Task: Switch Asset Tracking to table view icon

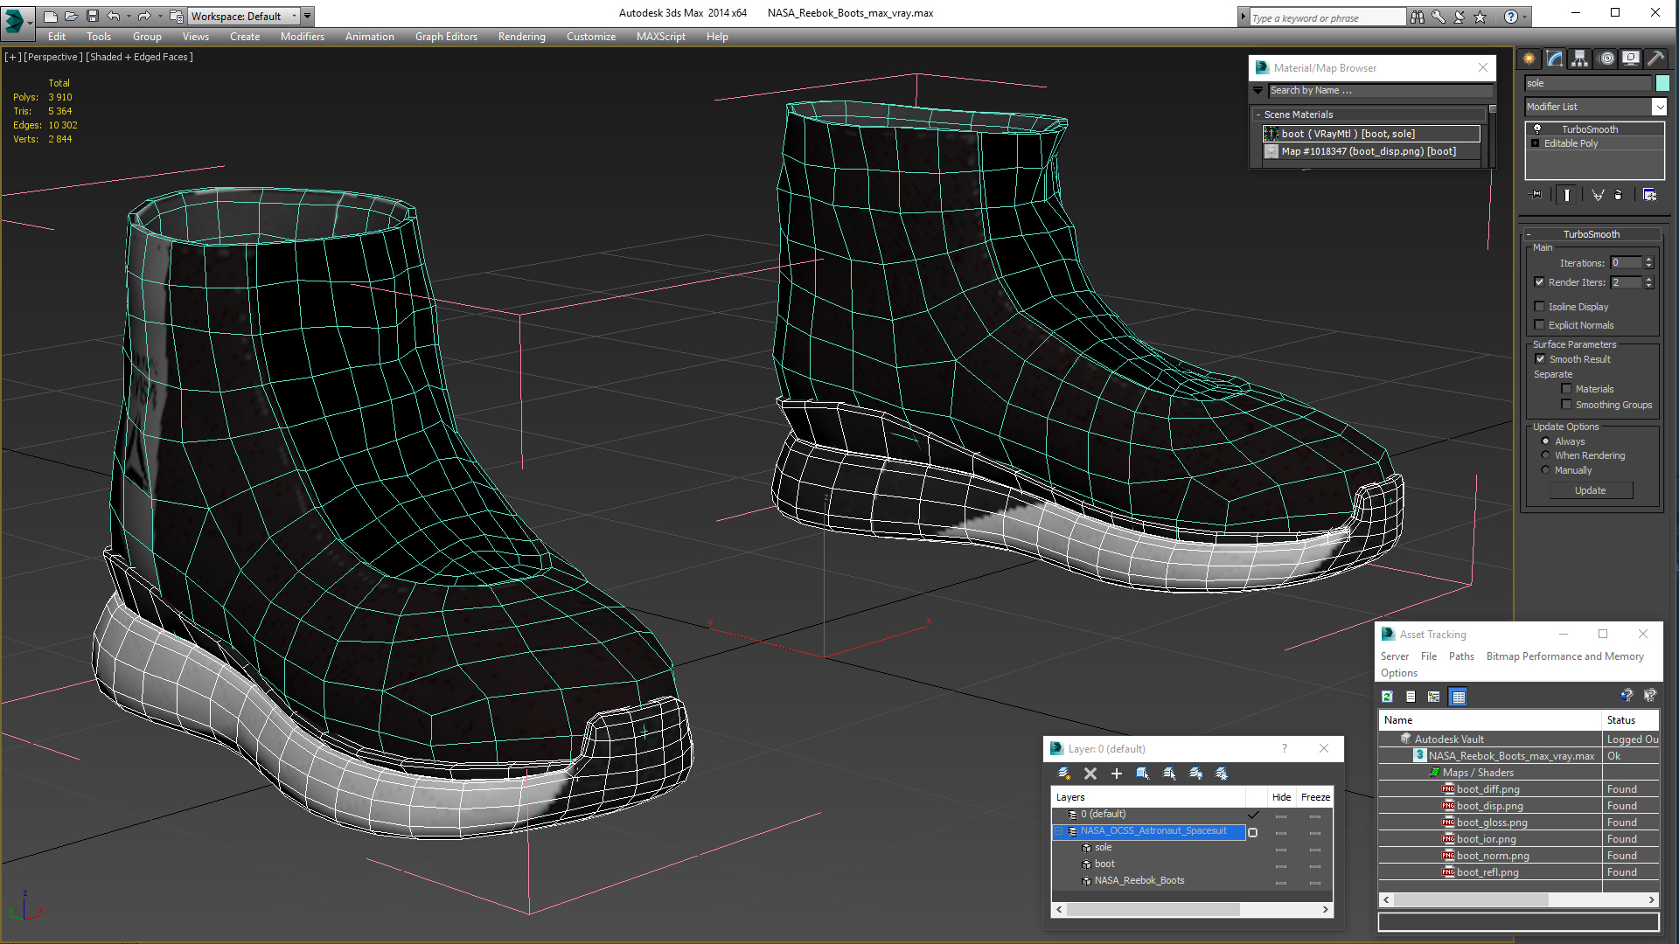Action: click(x=1458, y=697)
